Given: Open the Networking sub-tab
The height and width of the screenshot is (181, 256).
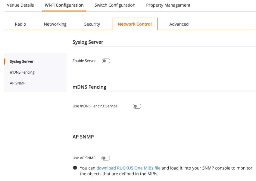Looking at the screenshot, I should coord(55,24).
